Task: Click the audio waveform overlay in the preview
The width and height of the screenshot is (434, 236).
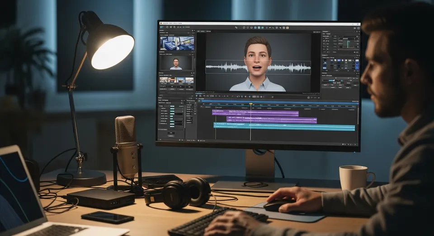Action: [258, 67]
